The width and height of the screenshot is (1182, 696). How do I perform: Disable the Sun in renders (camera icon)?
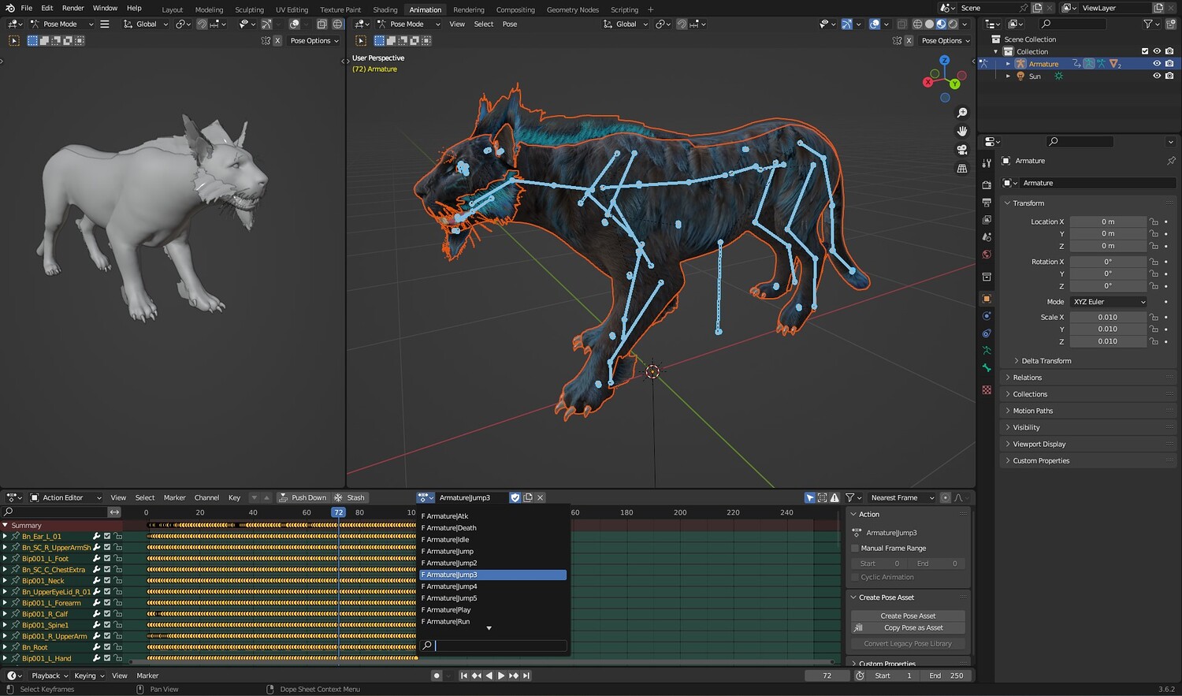(1169, 76)
